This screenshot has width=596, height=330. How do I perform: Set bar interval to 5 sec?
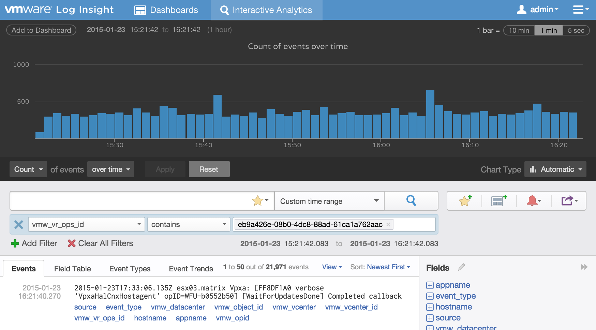click(576, 30)
